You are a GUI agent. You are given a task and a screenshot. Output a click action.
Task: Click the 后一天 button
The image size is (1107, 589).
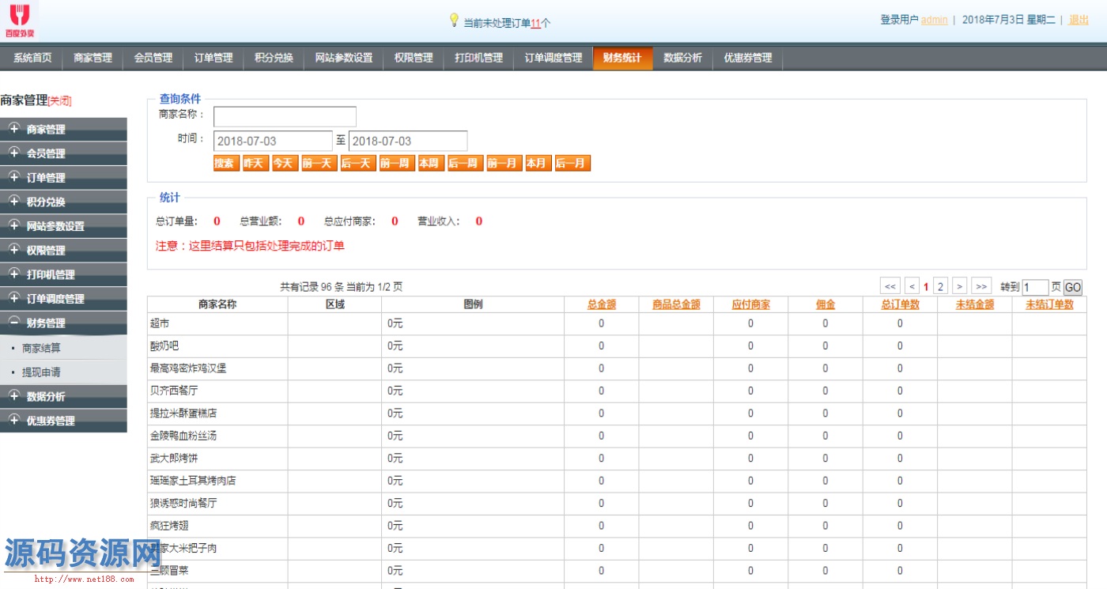(357, 164)
